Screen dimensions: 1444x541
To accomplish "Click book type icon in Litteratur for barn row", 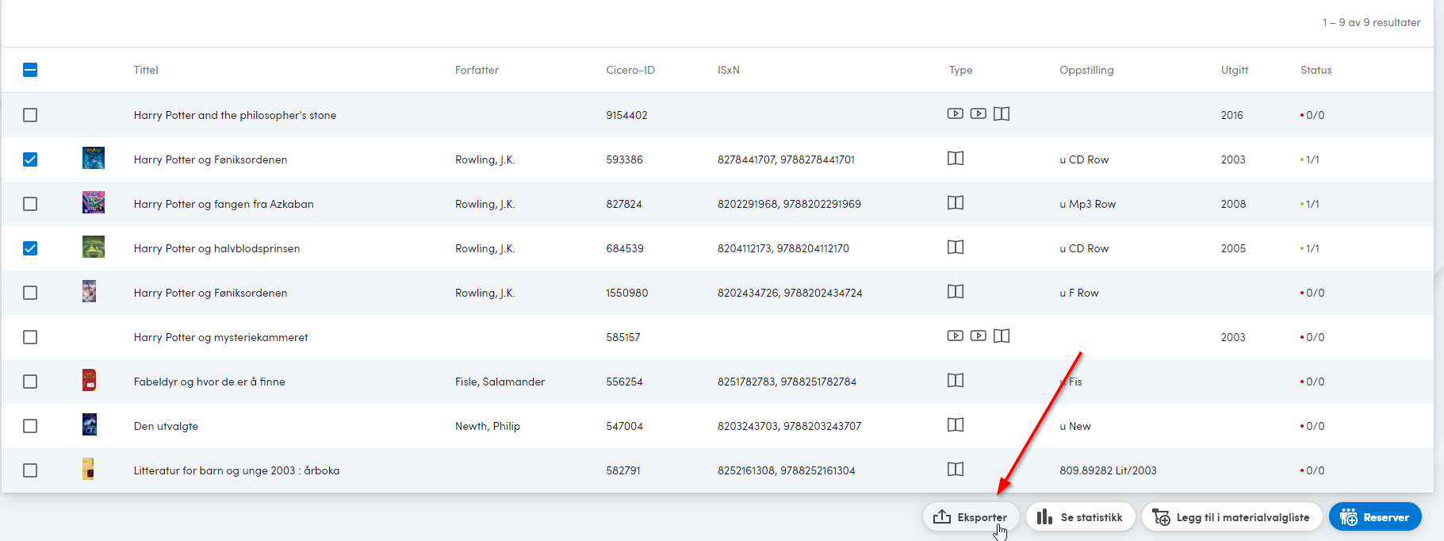I will 956,469.
